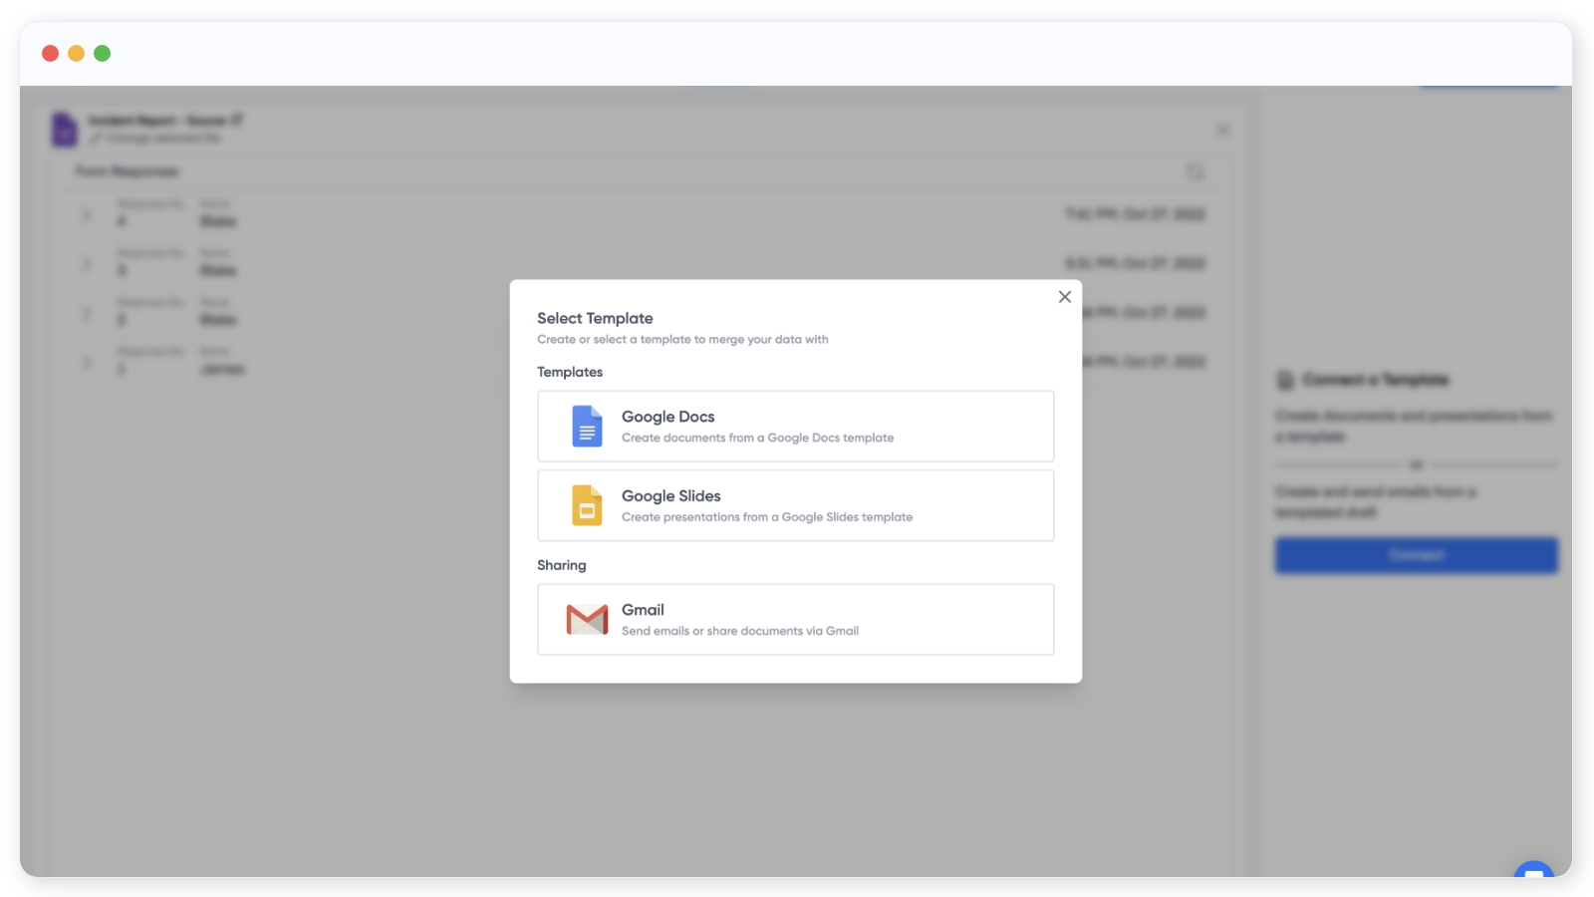The image size is (1594, 897).
Task: Close the Select Template dialog
Action: click(1064, 297)
